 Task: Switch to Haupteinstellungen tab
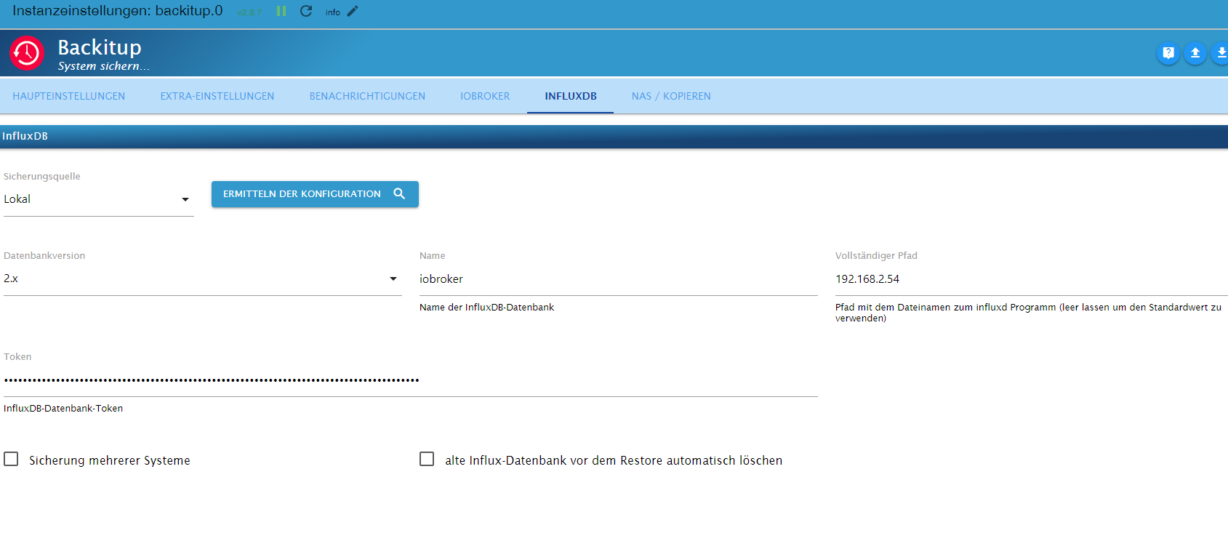click(69, 96)
